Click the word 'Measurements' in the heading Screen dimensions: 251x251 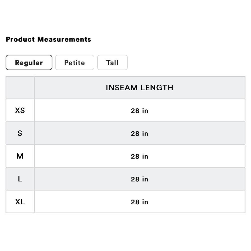pyautogui.click(x=64, y=39)
